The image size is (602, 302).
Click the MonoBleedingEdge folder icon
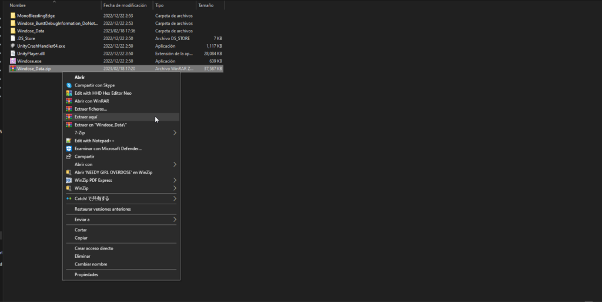pos(13,16)
